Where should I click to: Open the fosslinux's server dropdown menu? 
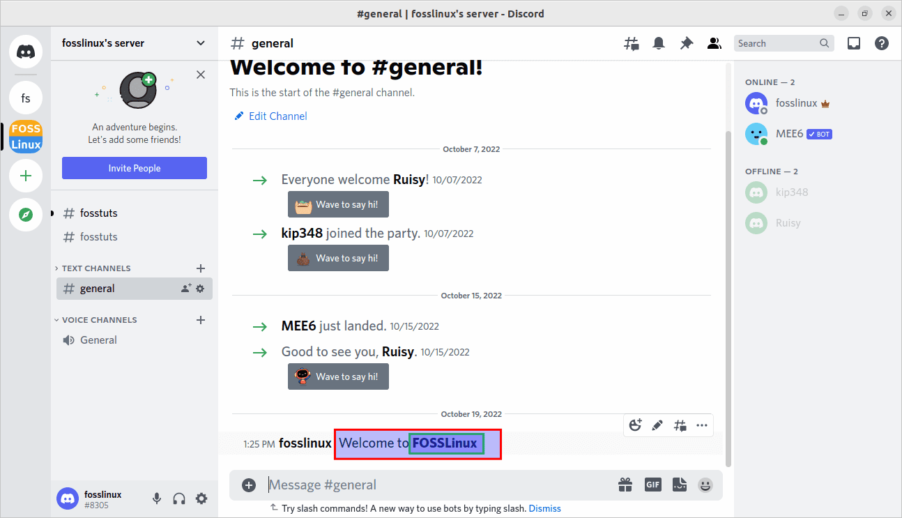tap(135, 43)
